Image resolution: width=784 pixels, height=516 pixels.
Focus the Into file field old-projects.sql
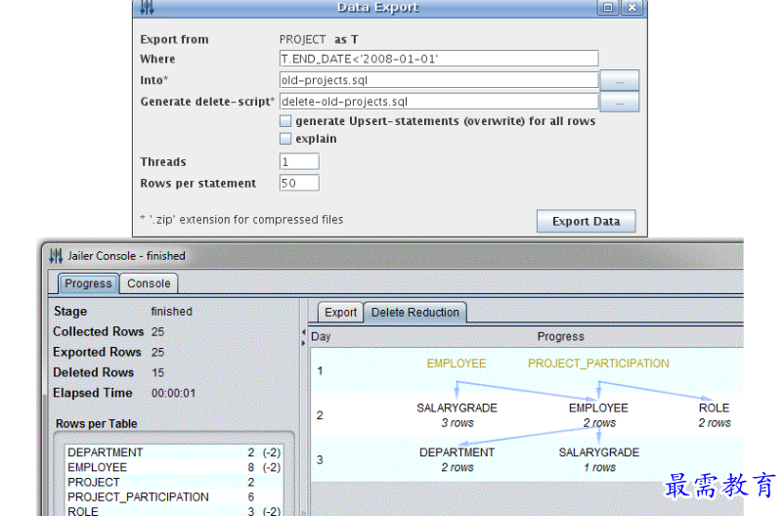pyautogui.click(x=439, y=80)
